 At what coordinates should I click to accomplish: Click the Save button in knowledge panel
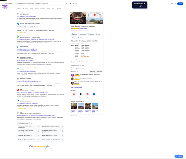98,34
